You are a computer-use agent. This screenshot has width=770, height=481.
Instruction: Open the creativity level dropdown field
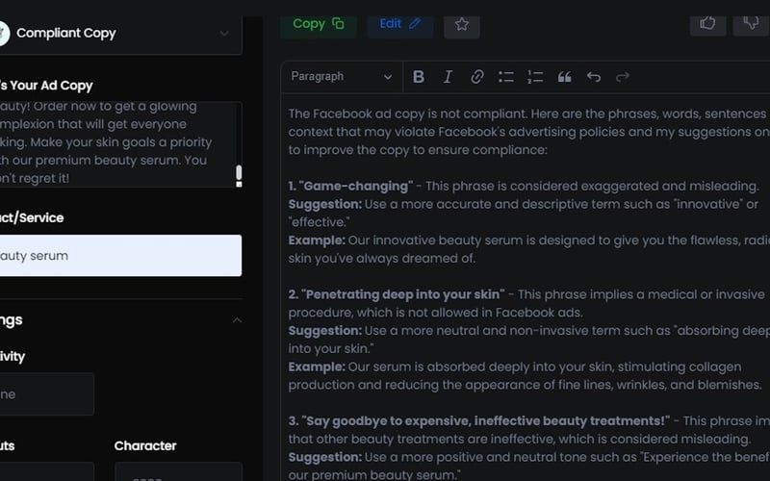[46, 394]
